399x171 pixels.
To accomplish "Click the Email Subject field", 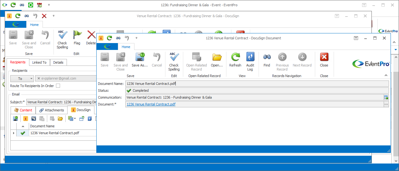I will pyautogui.click(x=62, y=102).
